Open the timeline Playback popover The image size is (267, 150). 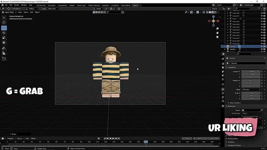coord(11,138)
